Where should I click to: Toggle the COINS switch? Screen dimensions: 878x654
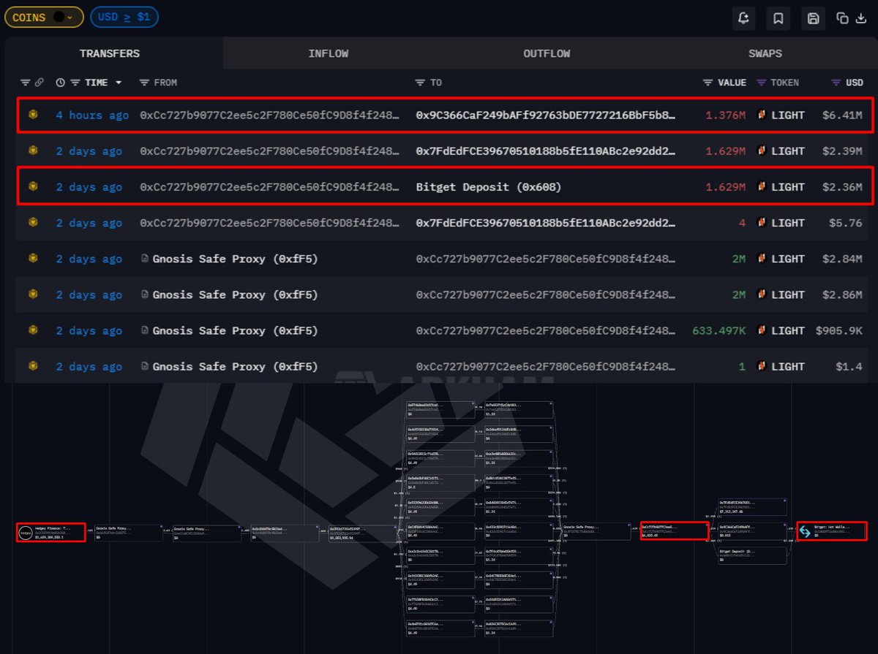(59, 17)
